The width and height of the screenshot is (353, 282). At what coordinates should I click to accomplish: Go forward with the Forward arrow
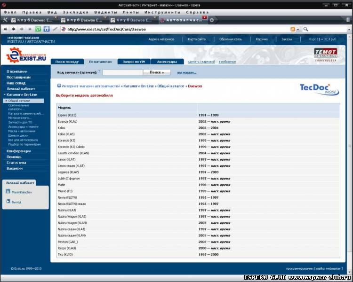point(22,29)
